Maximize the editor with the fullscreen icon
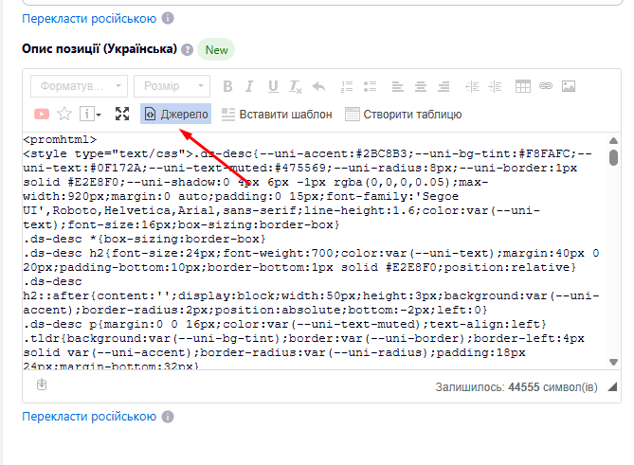Viewport: 634px width, 465px height. [x=121, y=115]
